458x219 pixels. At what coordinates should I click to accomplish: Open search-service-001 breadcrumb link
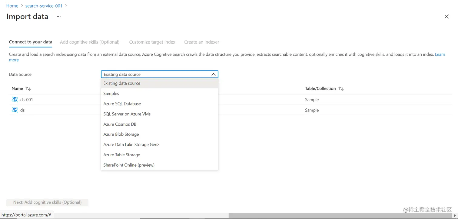(44, 6)
